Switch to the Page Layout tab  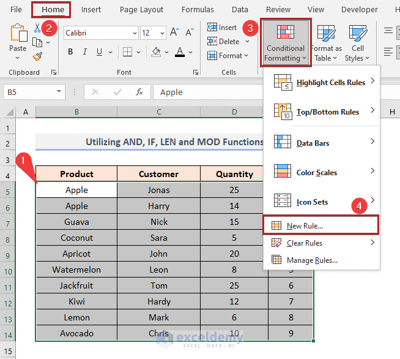pos(141,9)
